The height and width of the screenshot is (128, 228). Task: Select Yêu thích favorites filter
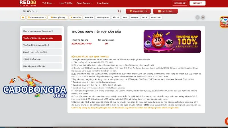(x=76, y=17)
